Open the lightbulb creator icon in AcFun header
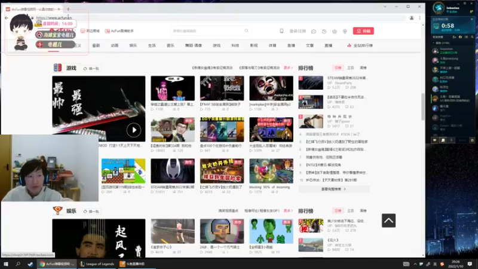 coord(345,31)
